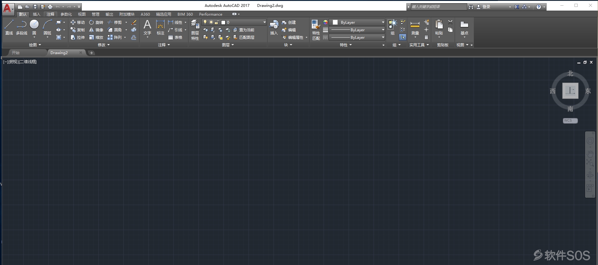Select the 缩放 (Scale) tool
The image size is (598, 265).
point(96,37)
